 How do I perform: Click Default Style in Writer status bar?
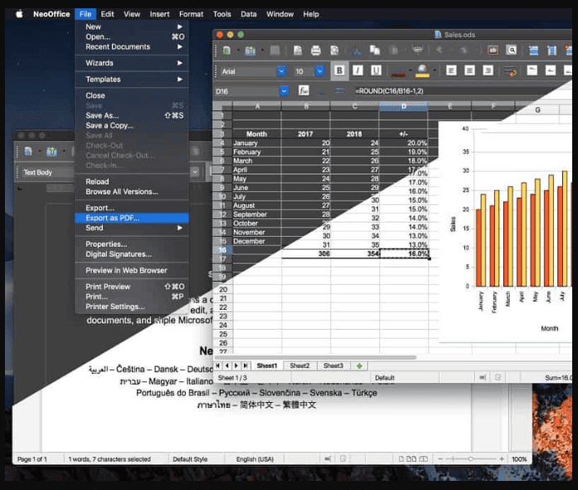pyautogui.click(x=190, y=459)
